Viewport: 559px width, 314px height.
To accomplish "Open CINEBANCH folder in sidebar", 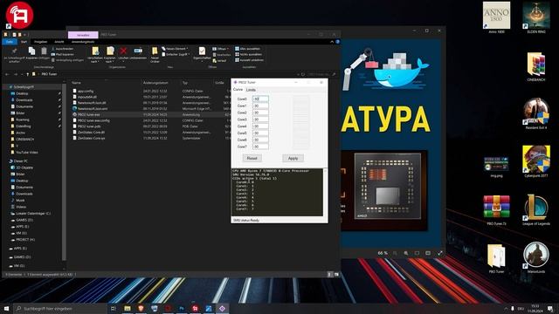I will tap(25, 140).
